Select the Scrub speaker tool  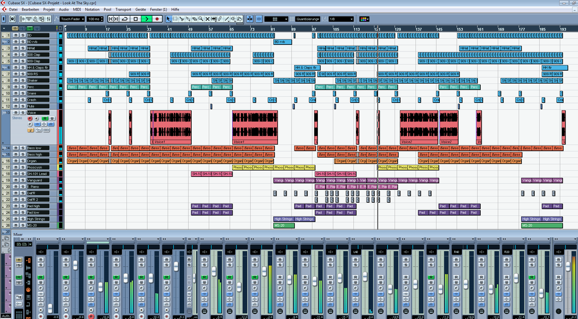(233, 19)
